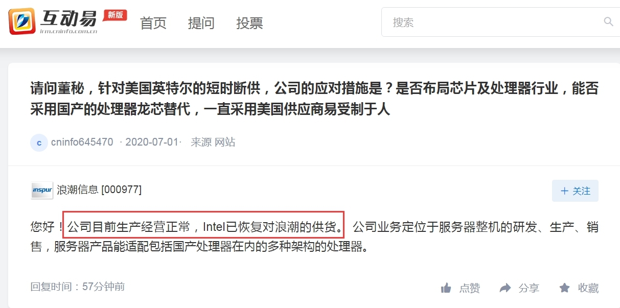Click the star 收藏 icon
This screenshot has height=308, width=620.
coord(564,288)
